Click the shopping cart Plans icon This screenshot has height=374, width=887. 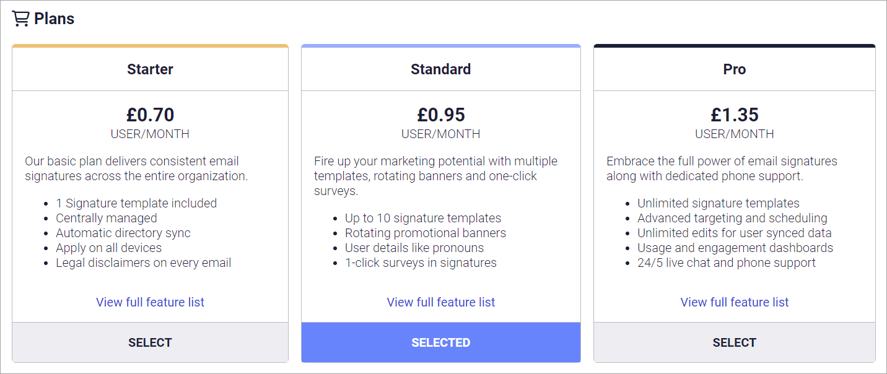coord(20,19)
